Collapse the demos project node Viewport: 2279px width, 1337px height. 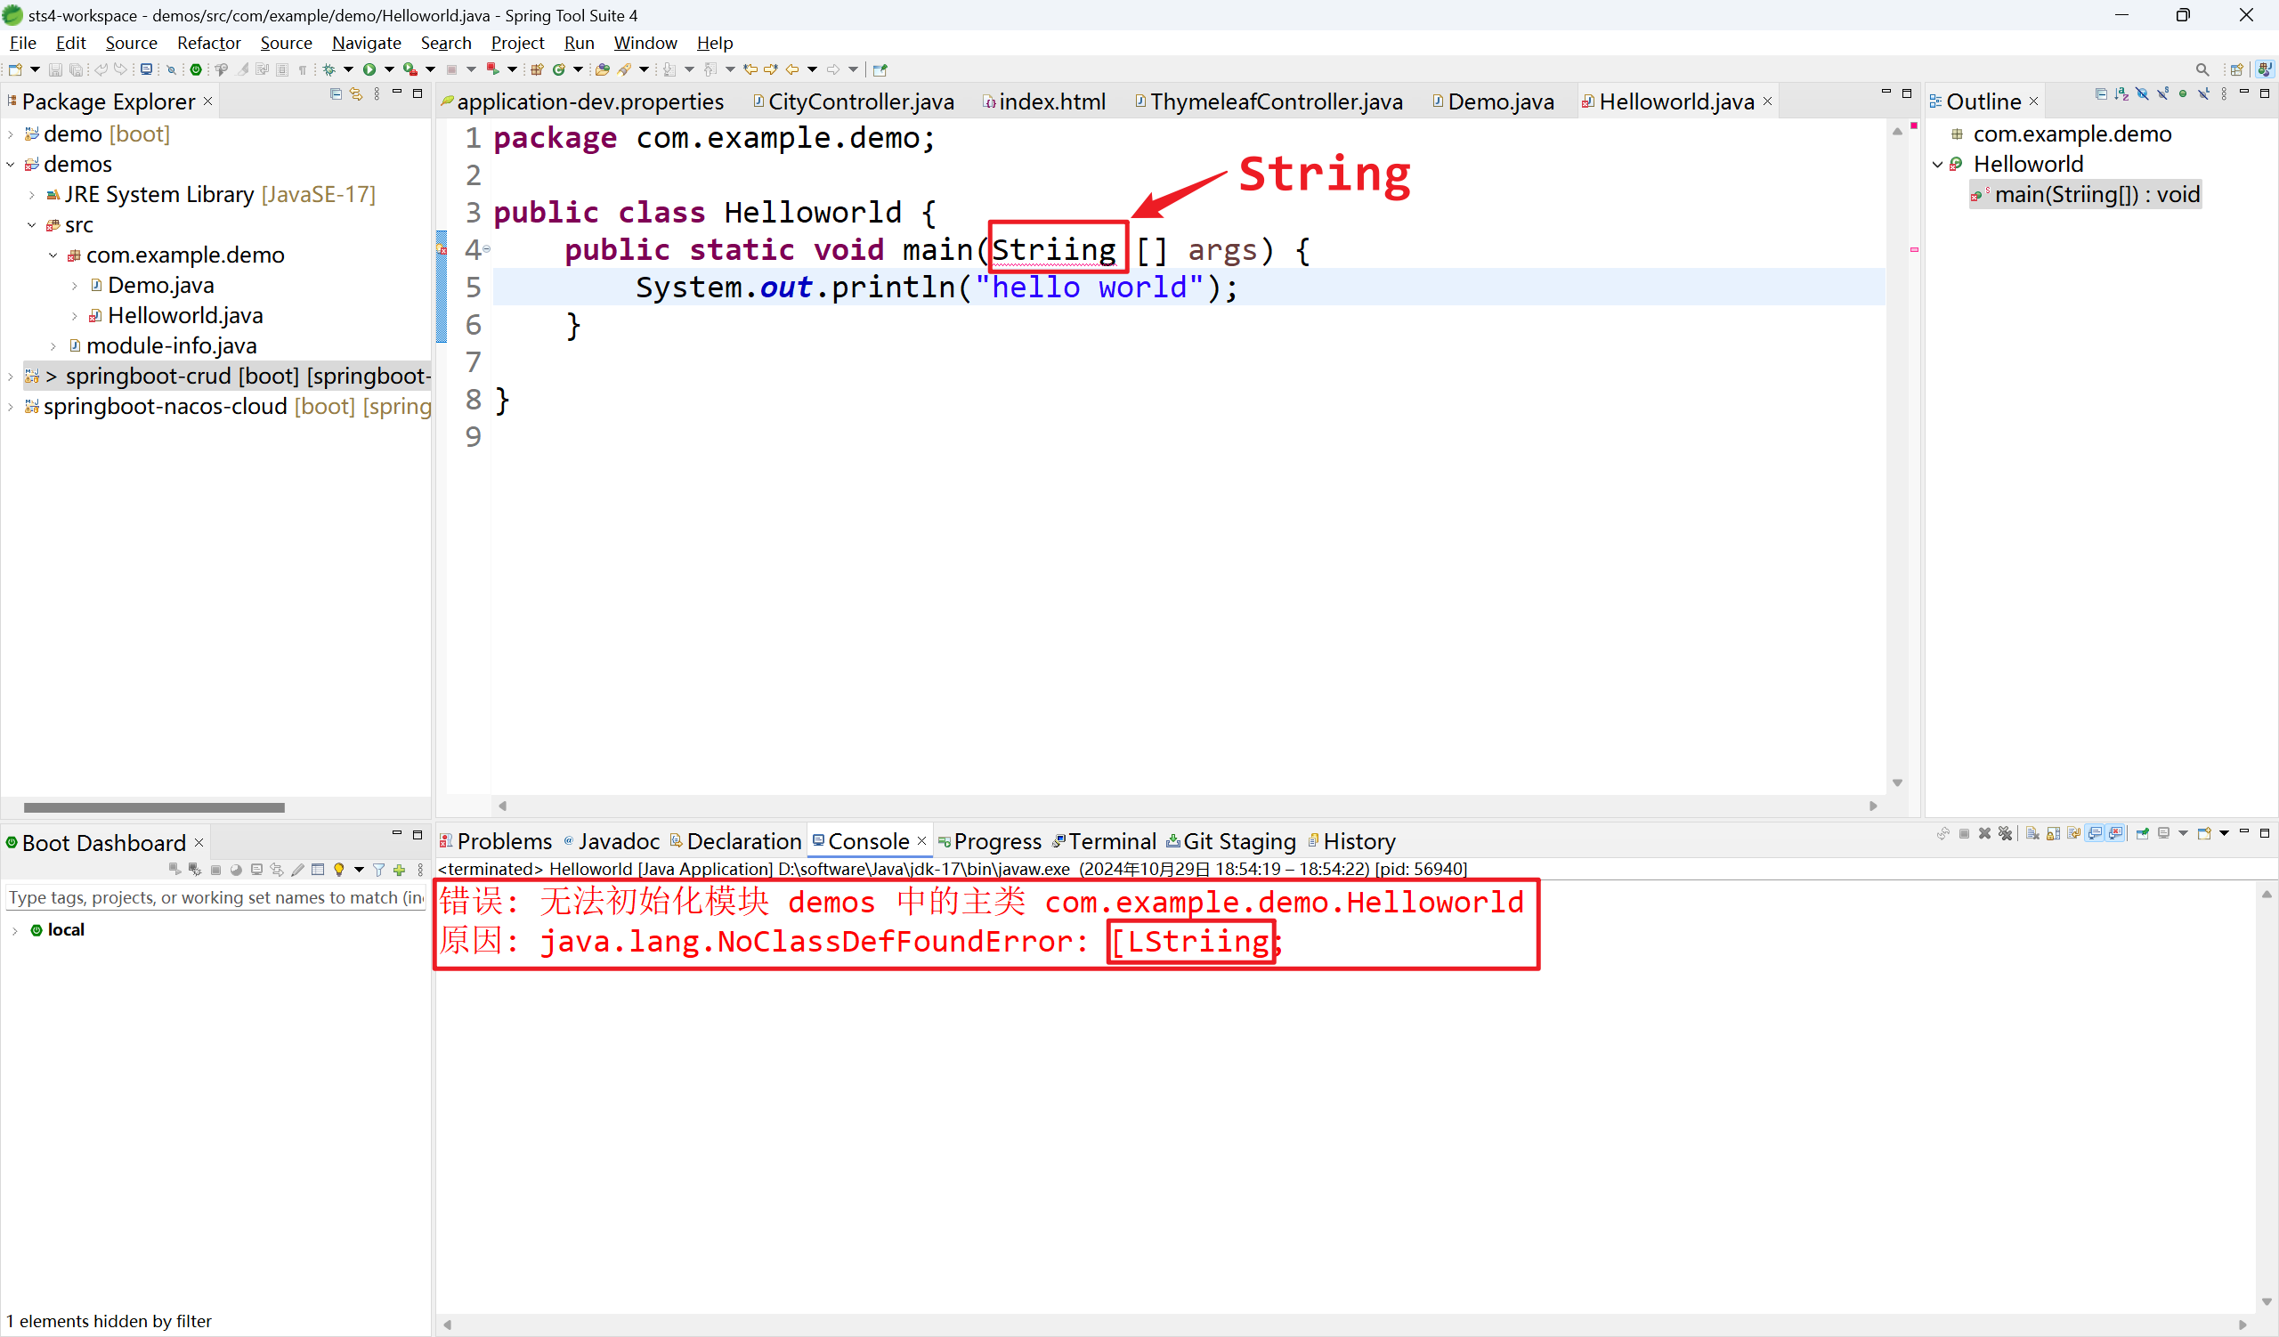(10, 165)
